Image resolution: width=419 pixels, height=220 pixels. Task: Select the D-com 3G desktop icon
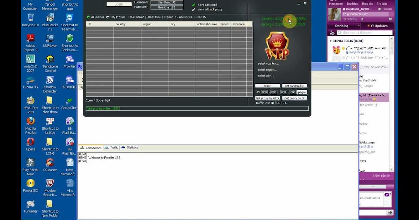pyautogui.click(x=30, y=82)
